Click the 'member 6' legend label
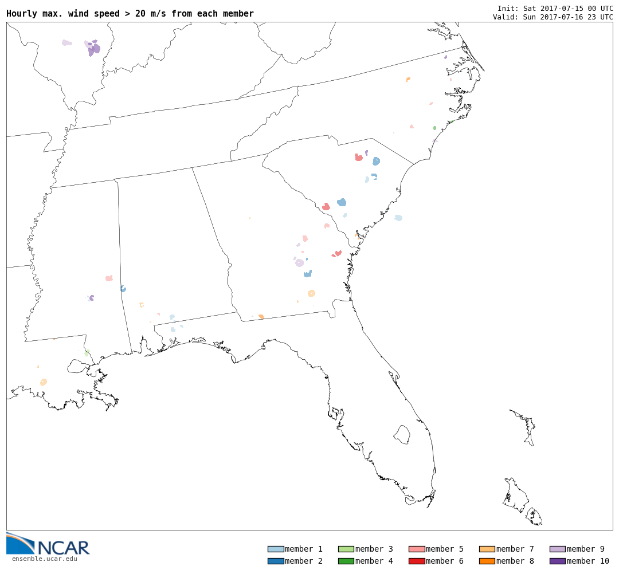619x566 pixels. tap(445, 561)
